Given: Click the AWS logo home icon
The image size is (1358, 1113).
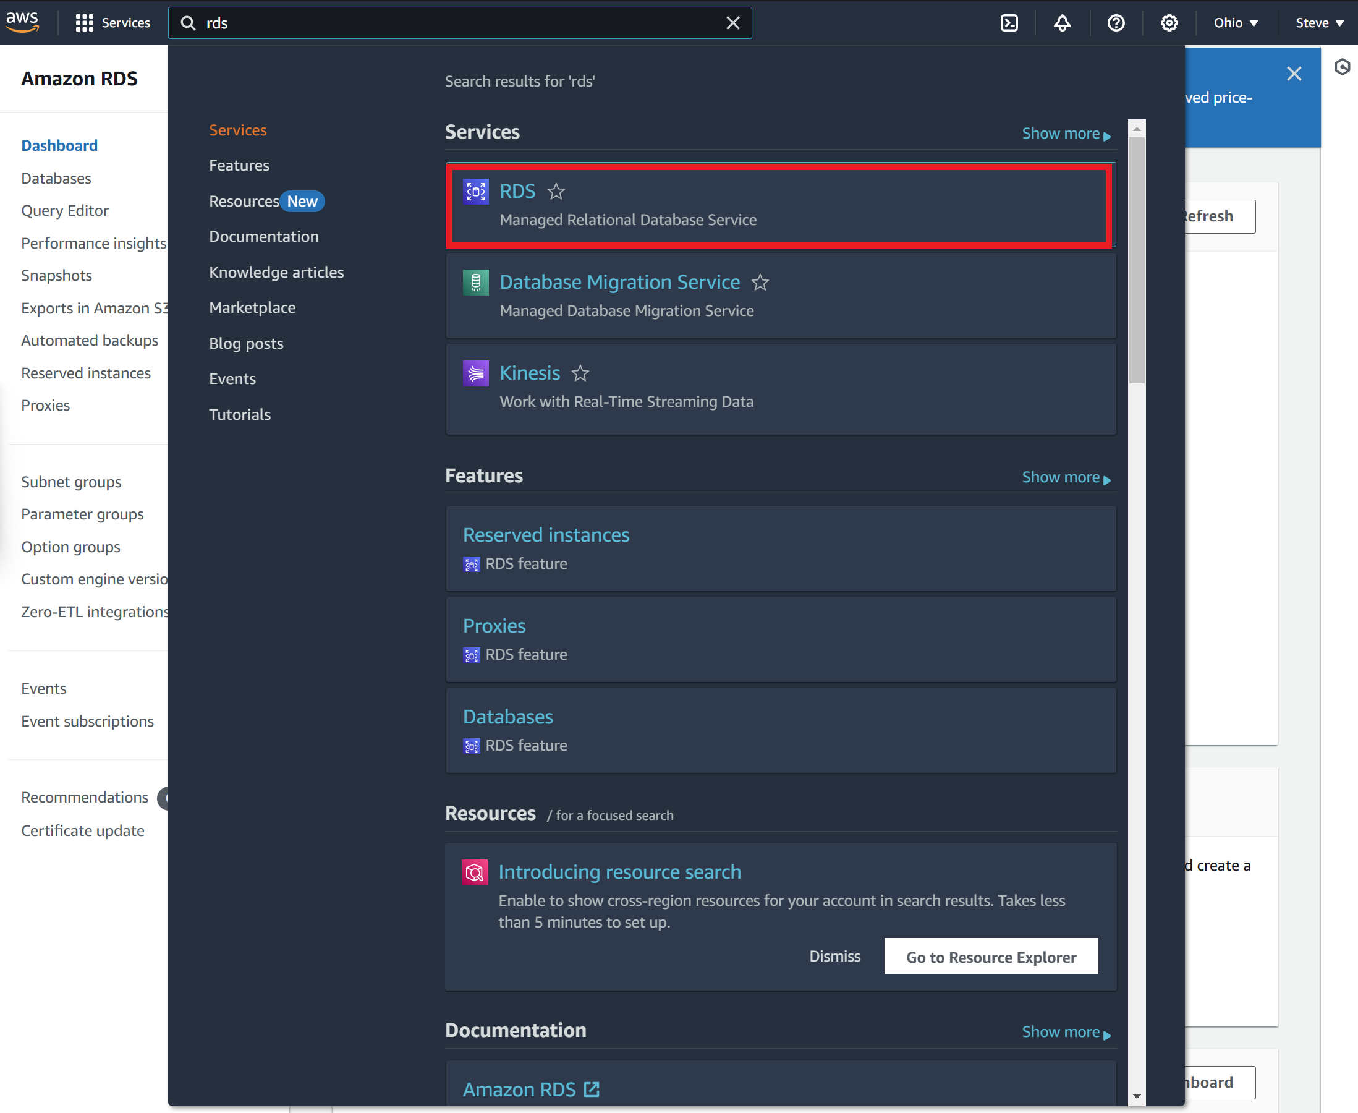Looking at the screenshot, I should pyautogui.click(x=22, y=21).
